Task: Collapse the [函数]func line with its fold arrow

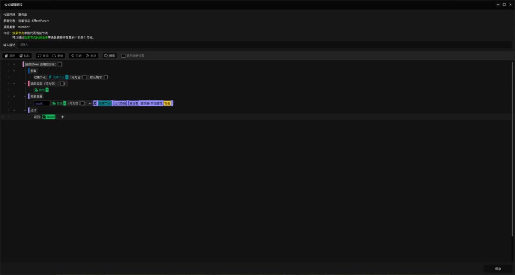Action: coord(14,64)
